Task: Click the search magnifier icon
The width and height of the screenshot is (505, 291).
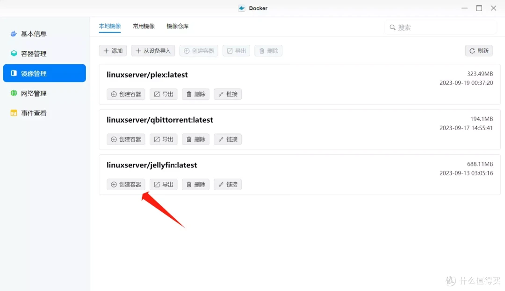Action: [x=392, y=28]
